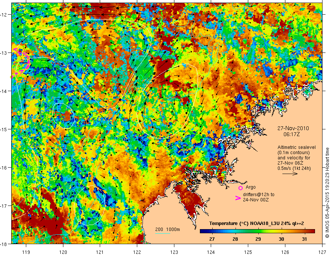The width and height of the screenshot is (330, 255).
Task: Click the cyan 200 1000m depth contour line sample
Action: pyautogui.click(x=163, y=233)
